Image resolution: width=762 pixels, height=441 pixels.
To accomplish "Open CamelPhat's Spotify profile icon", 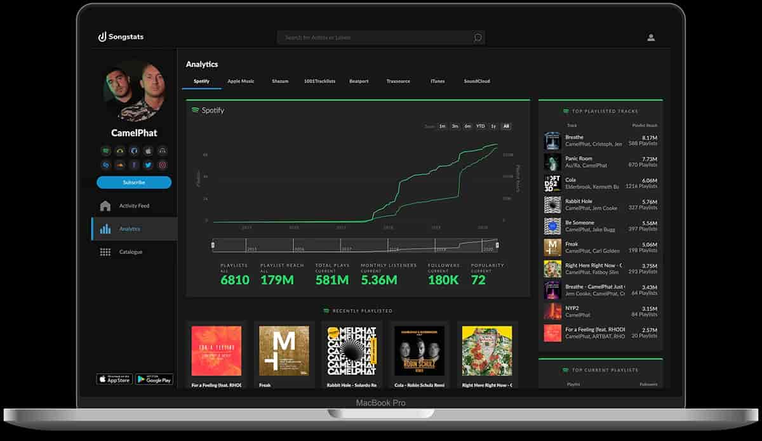I will (105, 150).
